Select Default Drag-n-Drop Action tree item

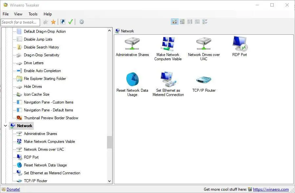click(x=45, y=31)
